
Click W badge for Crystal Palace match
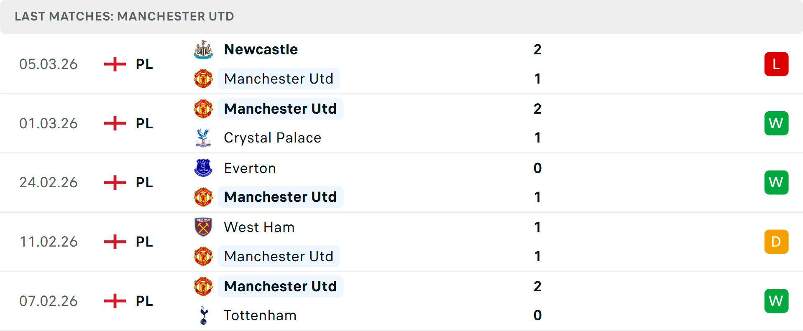tap(776, 123)
